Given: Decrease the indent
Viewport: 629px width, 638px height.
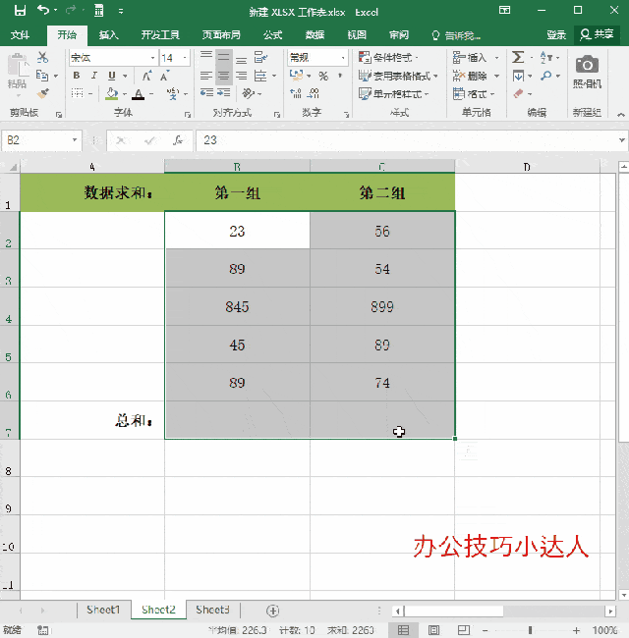Looking at the screenshot, I should 206,93.
